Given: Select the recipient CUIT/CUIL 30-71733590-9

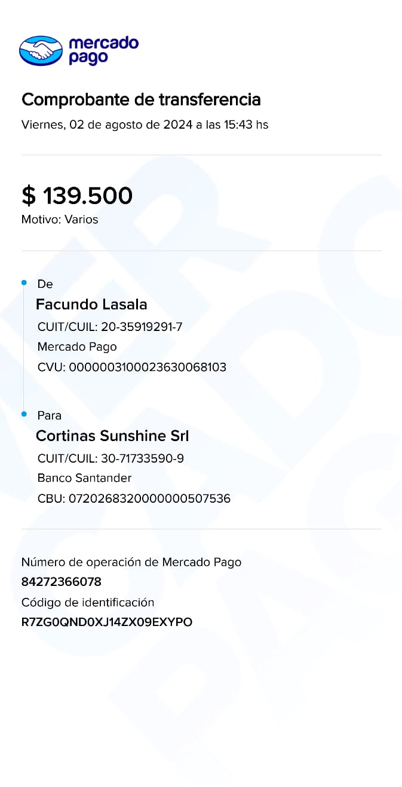Looking at the screenshot, I should pos(111,458).
